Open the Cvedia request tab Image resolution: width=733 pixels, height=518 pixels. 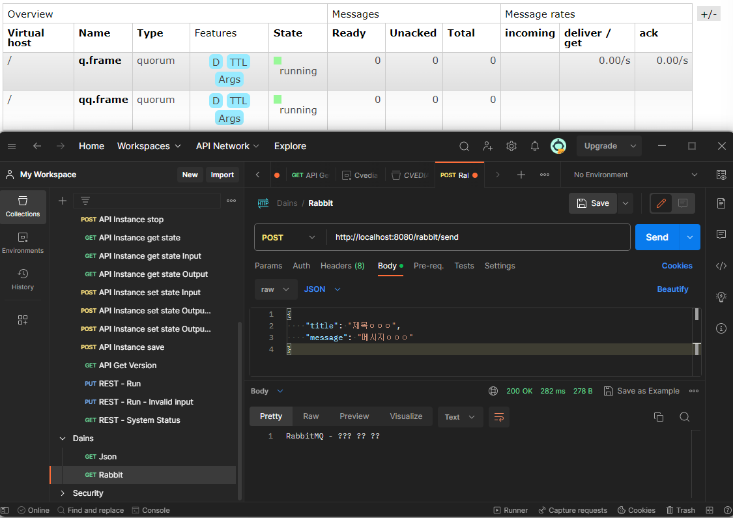click(x=360, y=175)
